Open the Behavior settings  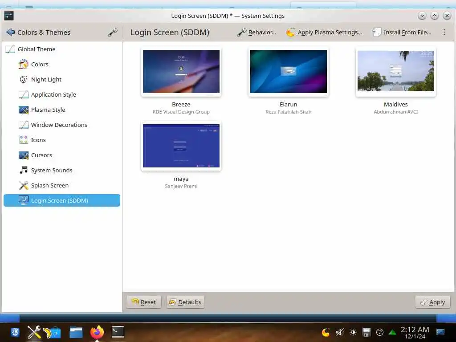coord(256,32)
